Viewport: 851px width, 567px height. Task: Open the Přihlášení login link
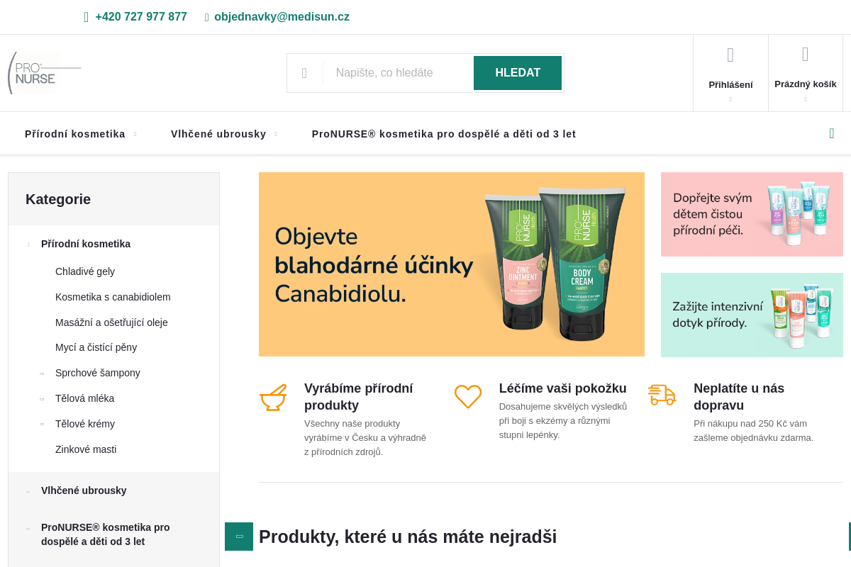click(x=730, y=84)
